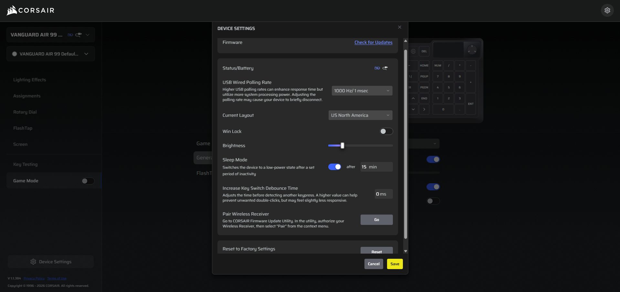Click the HOME key on keyboard preview
This screenshot has width=620, height=292.
point(424,65)
